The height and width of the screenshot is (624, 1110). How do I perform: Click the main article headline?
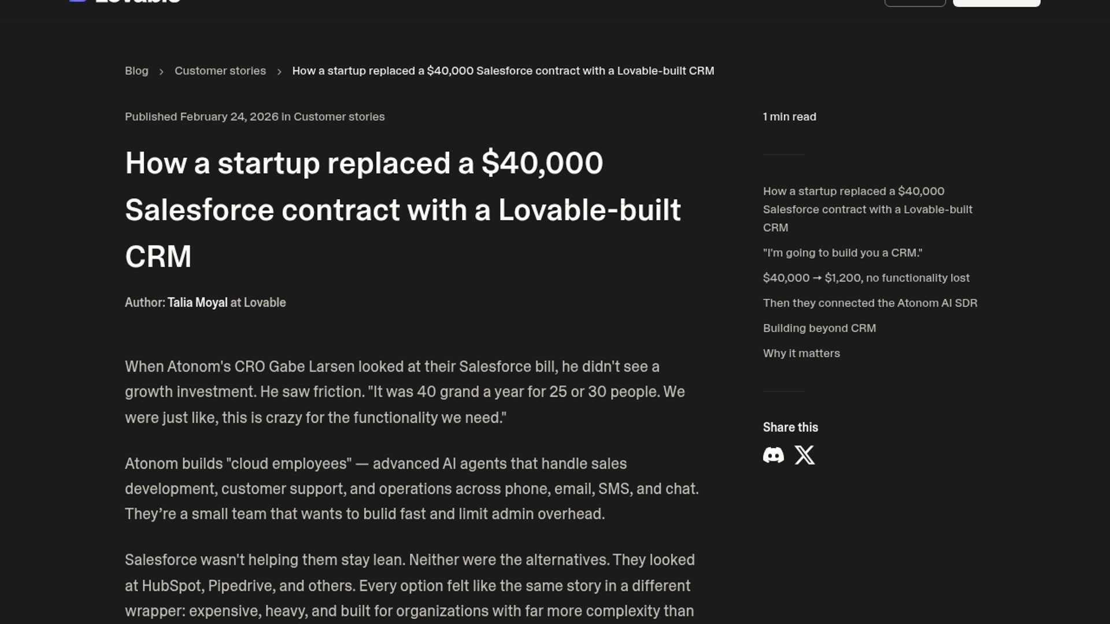pyautogui.click(x=402, y=209)
